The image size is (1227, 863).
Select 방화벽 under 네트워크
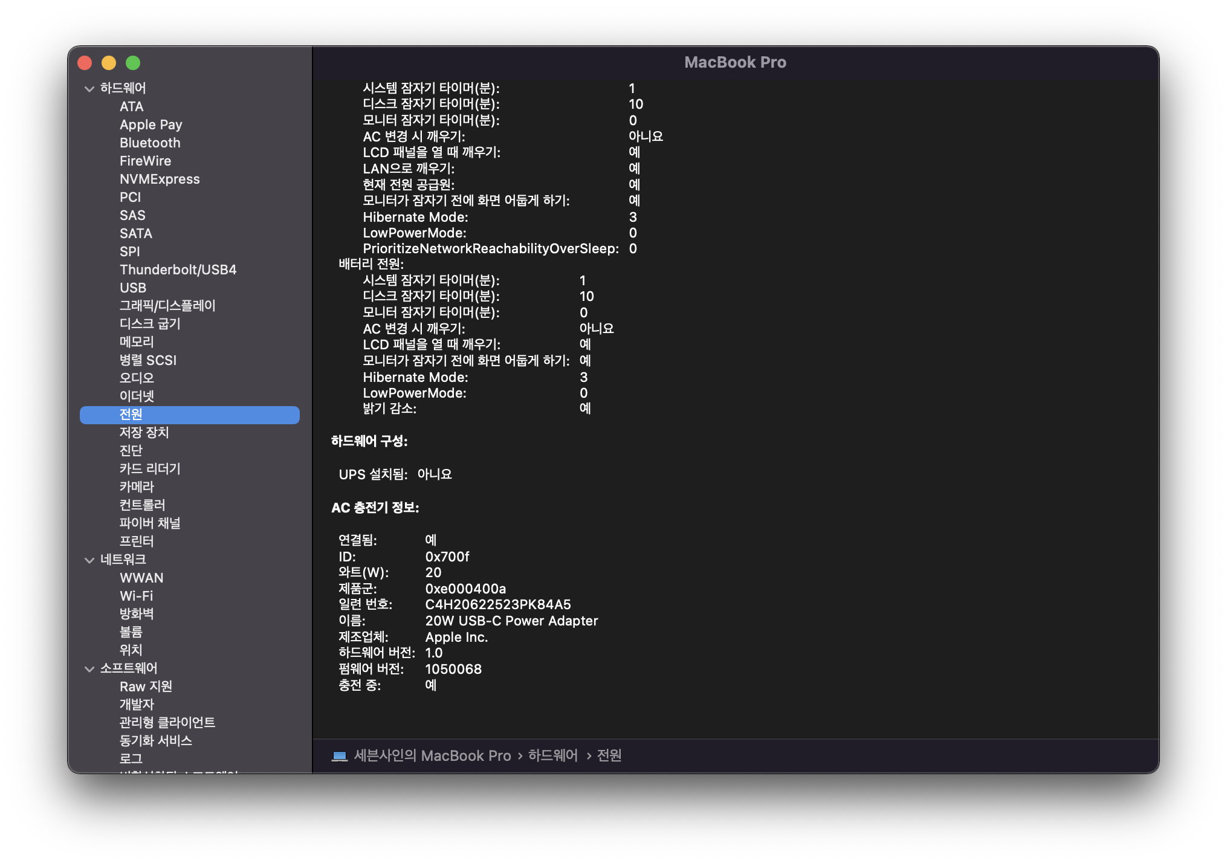click(137, 614)
